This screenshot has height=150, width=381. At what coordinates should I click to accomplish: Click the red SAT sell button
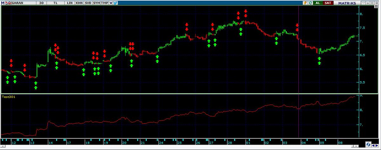(328, 3)
